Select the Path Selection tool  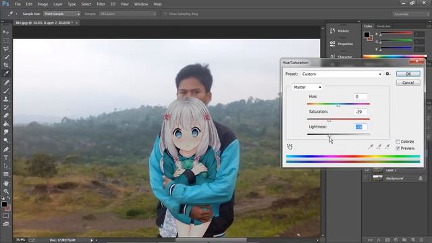[6, 166]
